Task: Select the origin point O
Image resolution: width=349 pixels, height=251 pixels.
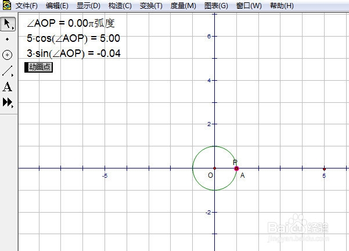Action: tap(214, 168)
